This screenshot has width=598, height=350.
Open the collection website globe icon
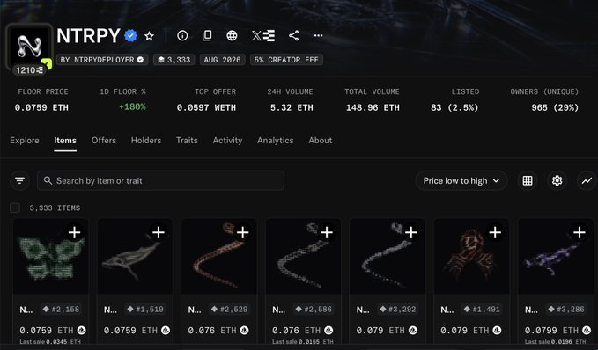(x=232, y=35)
